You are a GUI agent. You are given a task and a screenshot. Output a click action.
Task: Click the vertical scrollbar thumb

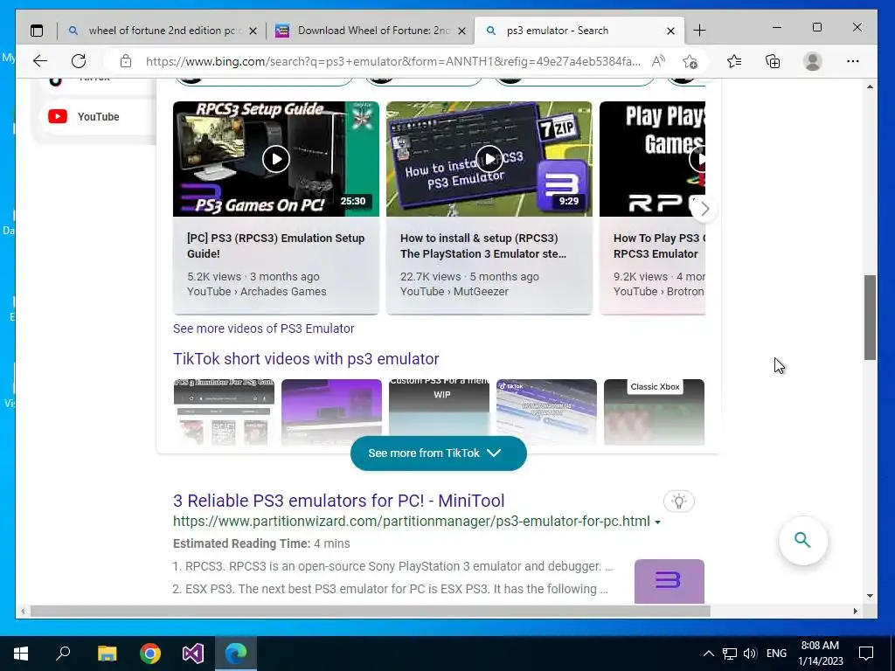tap(870, 317)
